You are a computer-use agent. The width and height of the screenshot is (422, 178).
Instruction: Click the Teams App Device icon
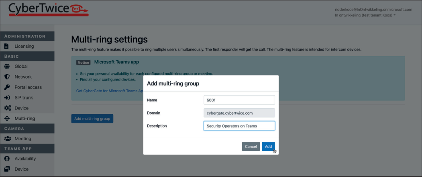coord(7,169)
